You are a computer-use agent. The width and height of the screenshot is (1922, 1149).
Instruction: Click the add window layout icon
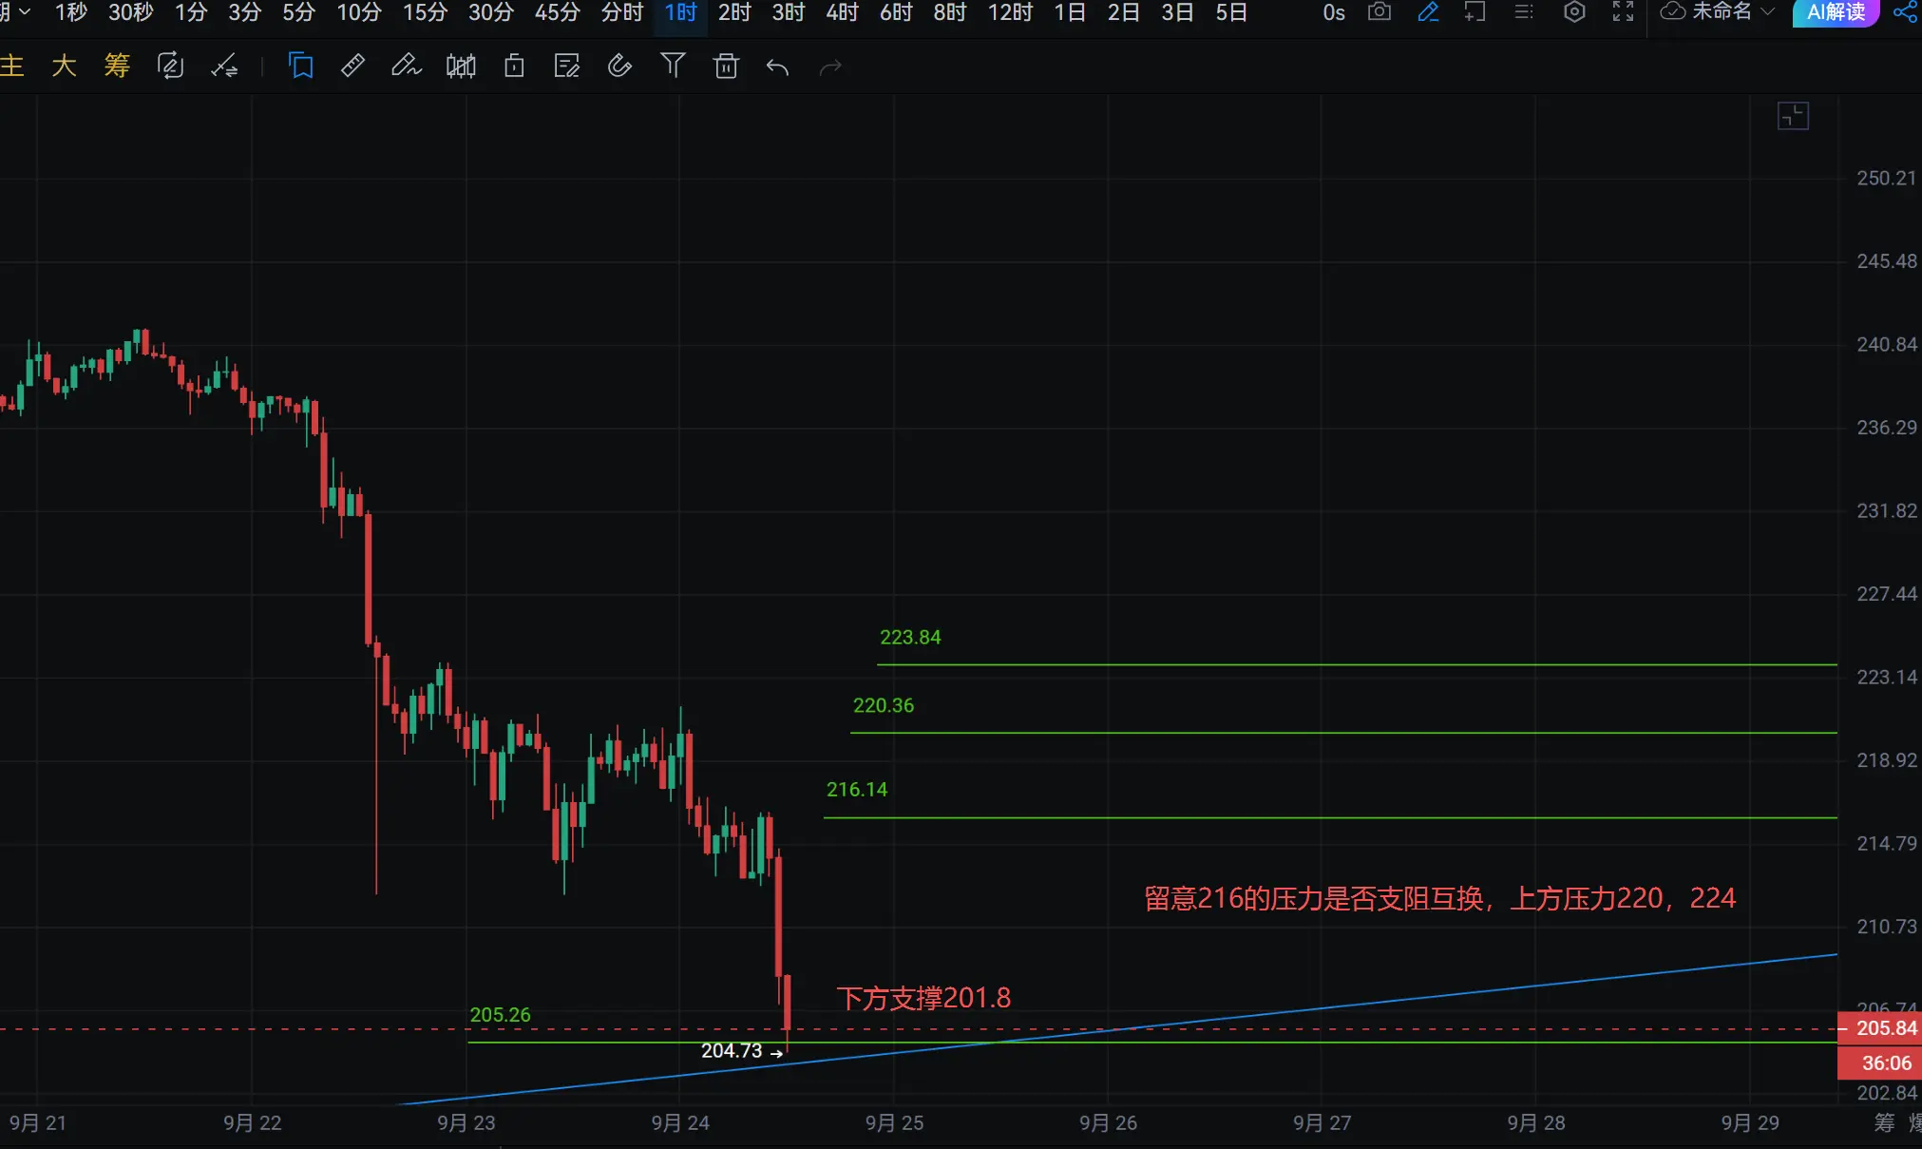tap(1475, 12)
